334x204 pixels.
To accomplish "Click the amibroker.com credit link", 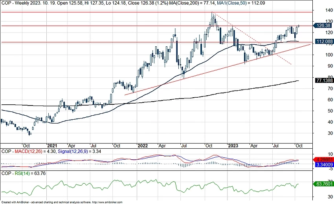I will (107, 202).
